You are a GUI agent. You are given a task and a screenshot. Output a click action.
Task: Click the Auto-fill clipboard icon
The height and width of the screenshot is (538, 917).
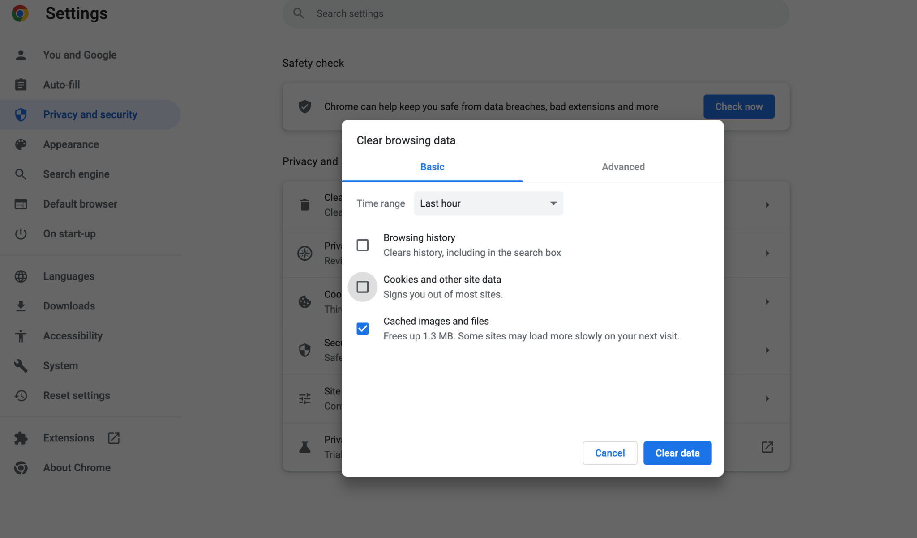point(21,85)
